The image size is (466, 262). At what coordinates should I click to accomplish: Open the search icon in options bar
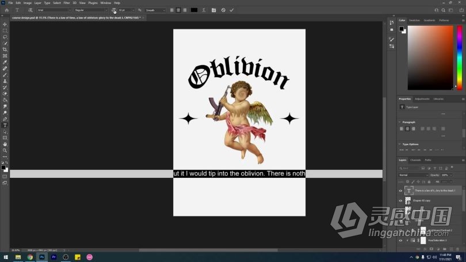[443, 10]
